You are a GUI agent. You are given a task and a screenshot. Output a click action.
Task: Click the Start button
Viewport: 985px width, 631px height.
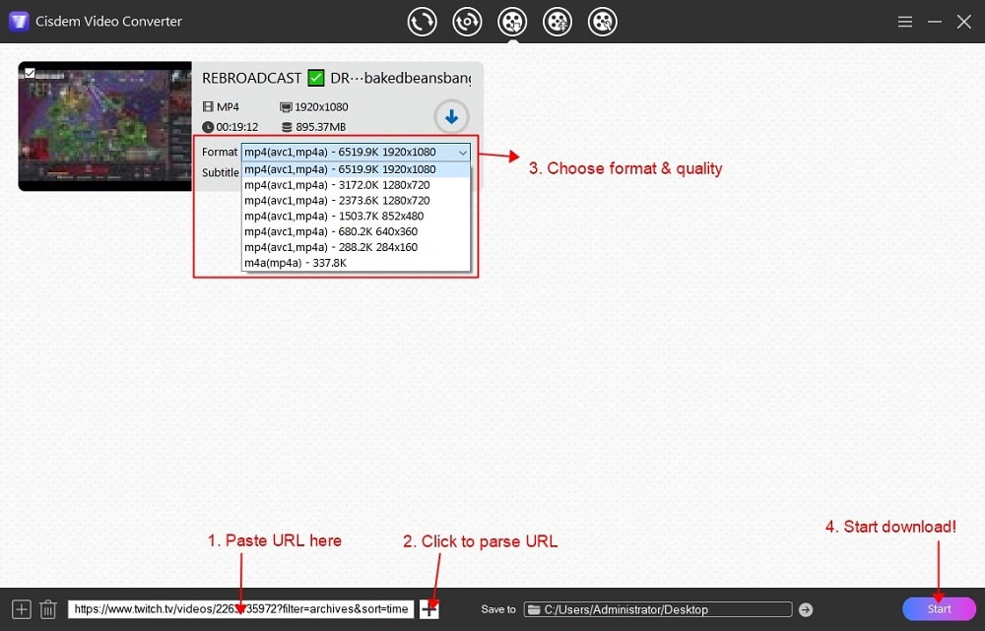point(938,608)
